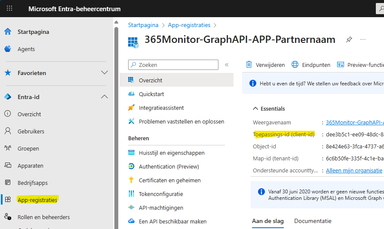Expand the Favorieten section chevron
384x229 pixels.
(104, 73)
